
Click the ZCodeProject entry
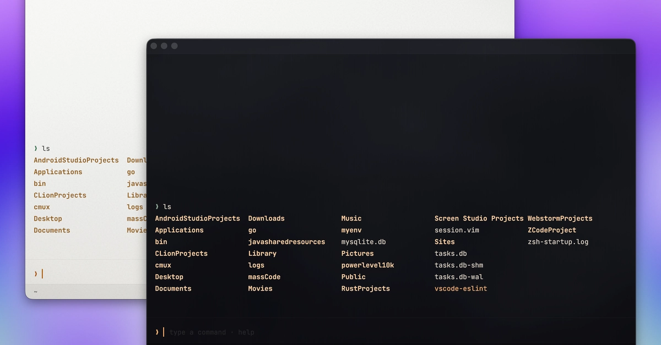pyautogui.click(x=552, y=230)
